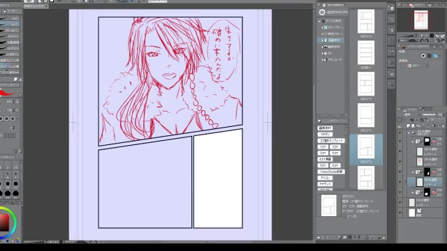Click the top tag button in tag list

[x=325, y=128]
